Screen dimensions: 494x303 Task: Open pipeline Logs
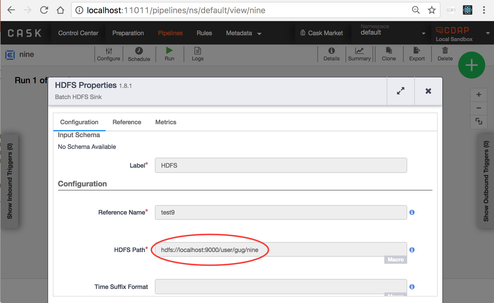click(198, 54)
